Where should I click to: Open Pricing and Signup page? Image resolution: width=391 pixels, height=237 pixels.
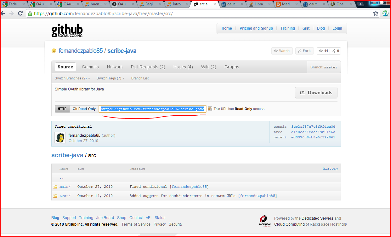(256, 28)
